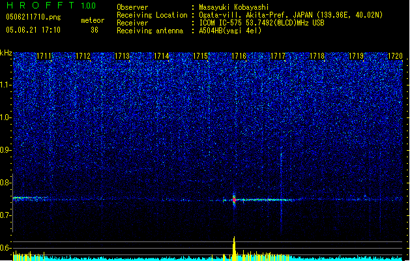This screenshot has width=410, height=261.
Task: Click the meteor label
Action: [x=93, y=20]
